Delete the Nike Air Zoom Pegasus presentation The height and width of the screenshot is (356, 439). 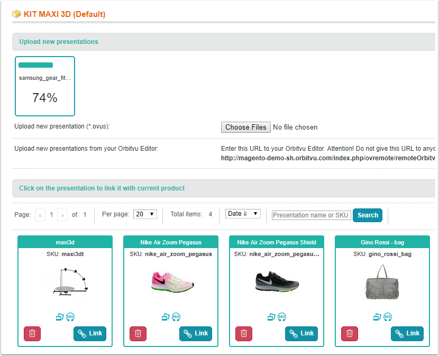coord(138,334)
